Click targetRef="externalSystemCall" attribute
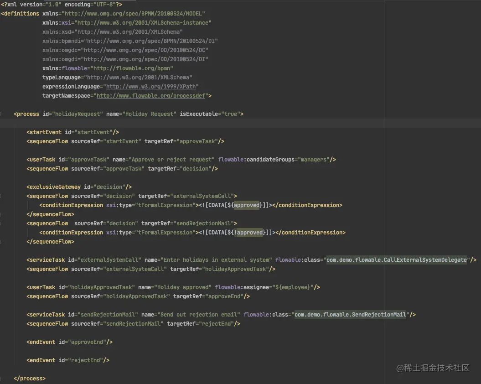The height and width of the screenshot is (384, 481). (186, 196)
